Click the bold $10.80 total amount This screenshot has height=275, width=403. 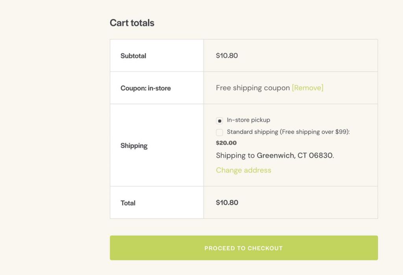[x=227, y=203]
